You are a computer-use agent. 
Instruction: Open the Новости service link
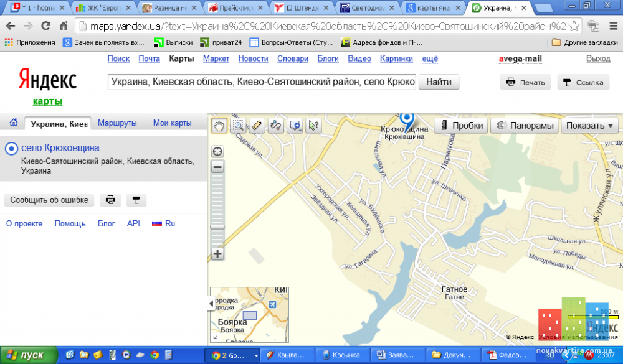(x=253, y=58)
